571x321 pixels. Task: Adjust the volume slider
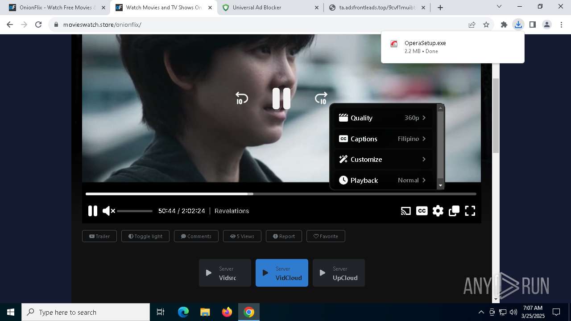[135, 211]
